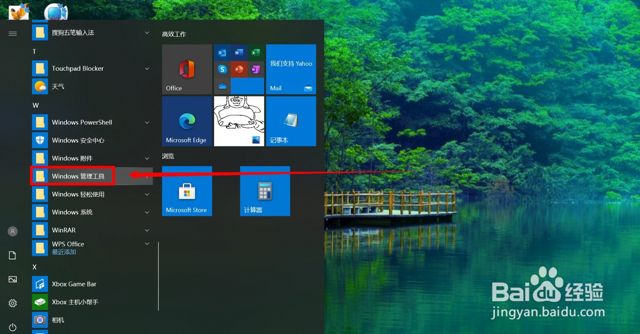
Task: Open the Windows 管理工具 folder
Action: pos(92,176)
